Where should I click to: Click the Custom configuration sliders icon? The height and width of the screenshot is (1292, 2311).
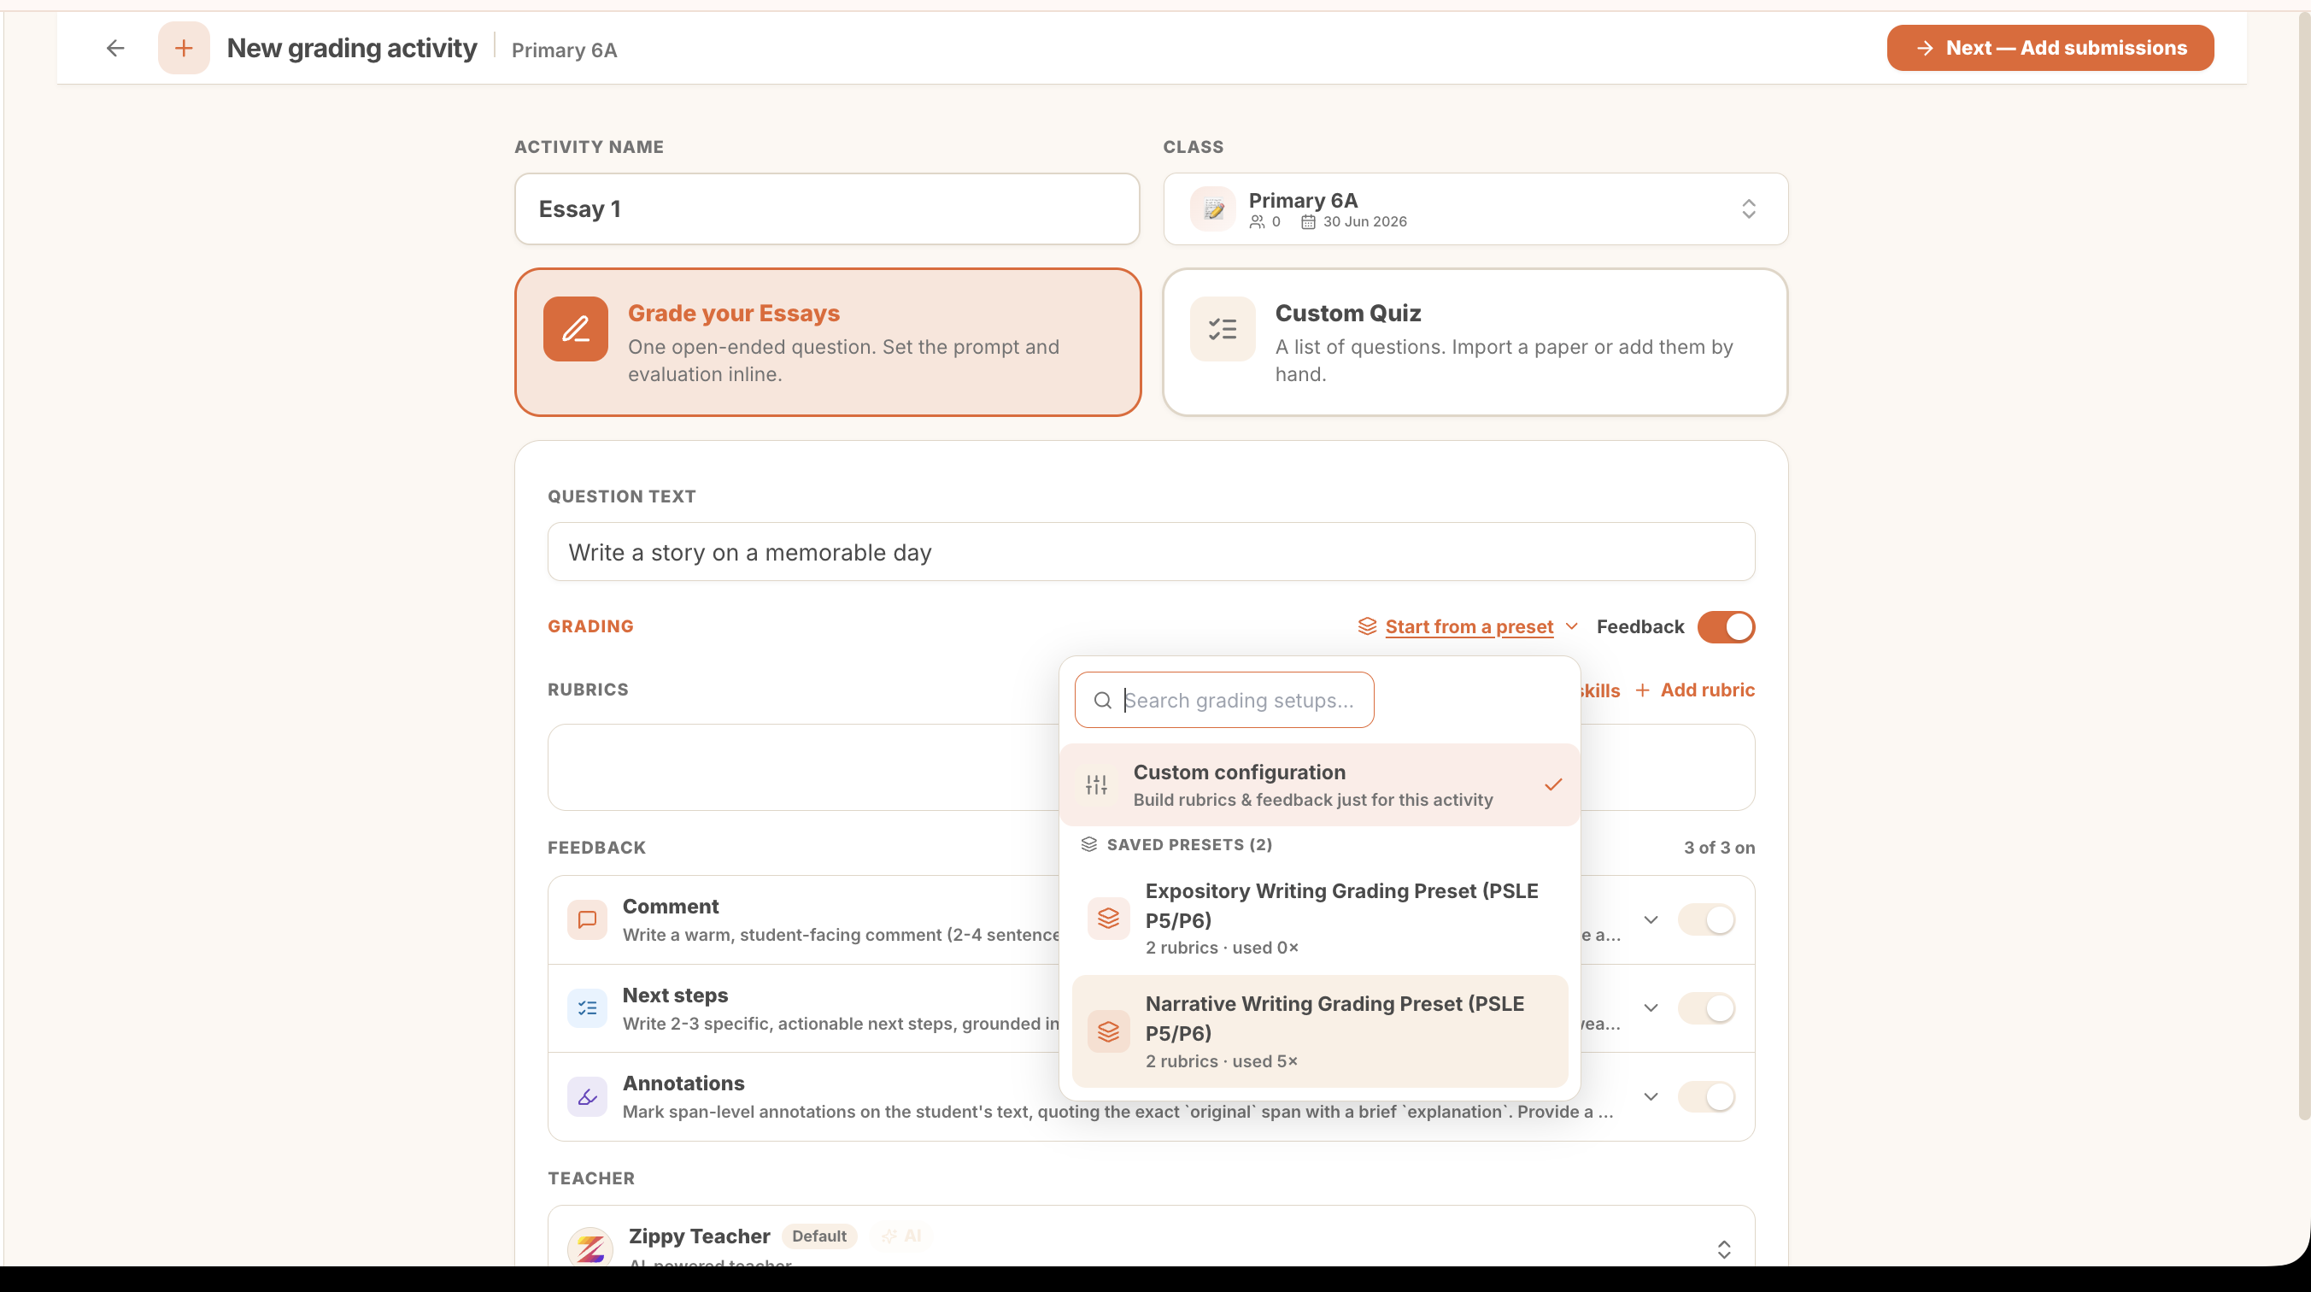pos(1096,785)
